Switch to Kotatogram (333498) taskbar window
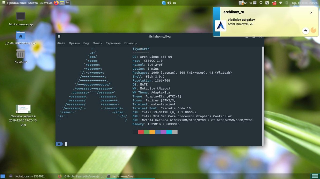The width and height of the screenshot is (320, 179). (x=27, y=176)
